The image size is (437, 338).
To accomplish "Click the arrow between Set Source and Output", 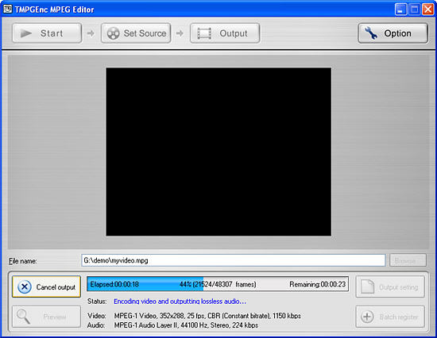I will [180, 33].
